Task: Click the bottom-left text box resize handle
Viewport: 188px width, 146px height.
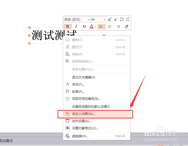Action: coord(29,43)
